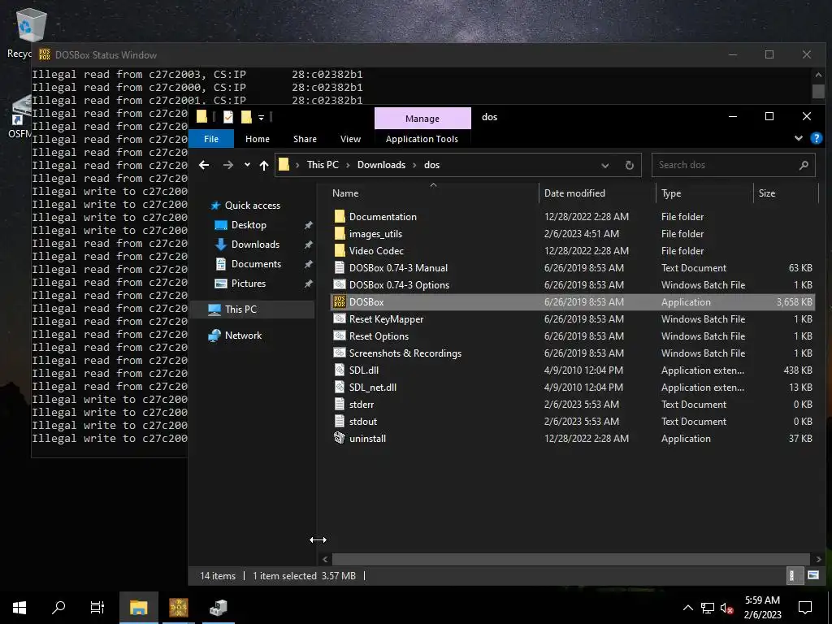Switch to the Home ribbon tab
Screen dimensions: 832x624
[258, 138]
